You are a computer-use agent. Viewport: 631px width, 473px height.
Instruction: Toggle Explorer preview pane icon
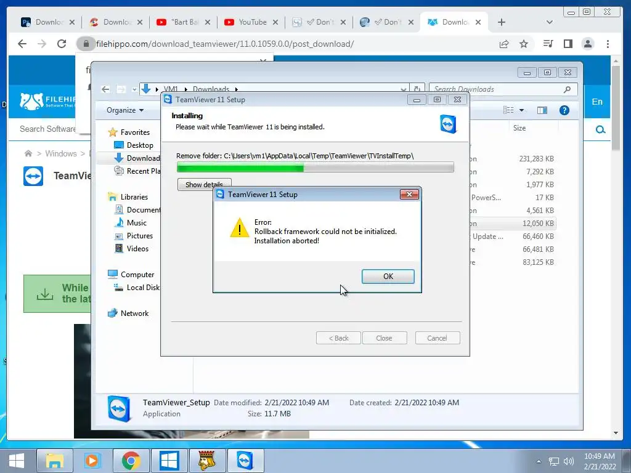(542, 110)
